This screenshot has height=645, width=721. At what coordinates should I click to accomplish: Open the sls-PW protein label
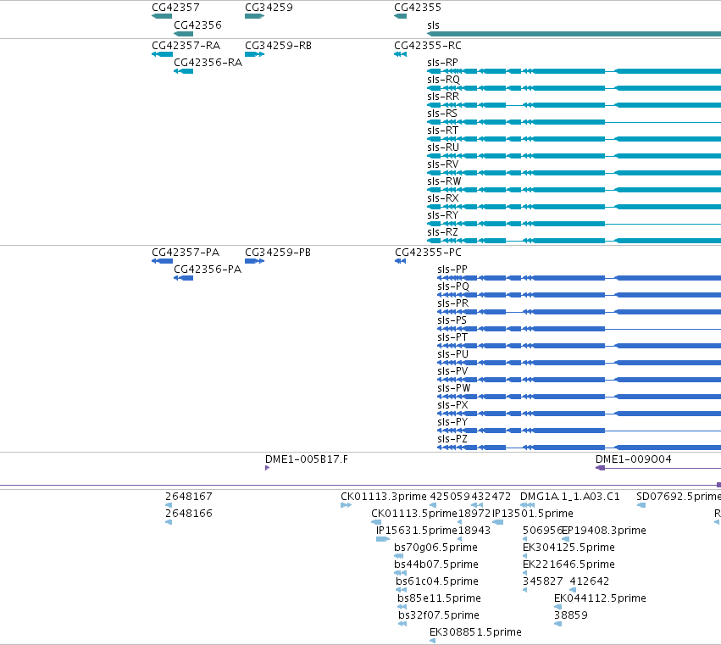pos(454,388)
